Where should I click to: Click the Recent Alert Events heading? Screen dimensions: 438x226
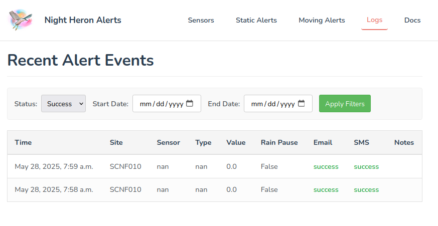click(80, 60)
